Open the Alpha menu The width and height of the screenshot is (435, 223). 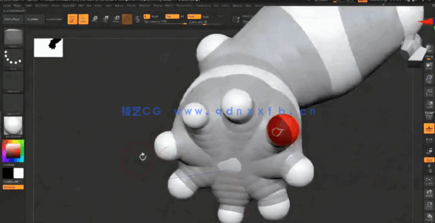[x=6, y=5]
